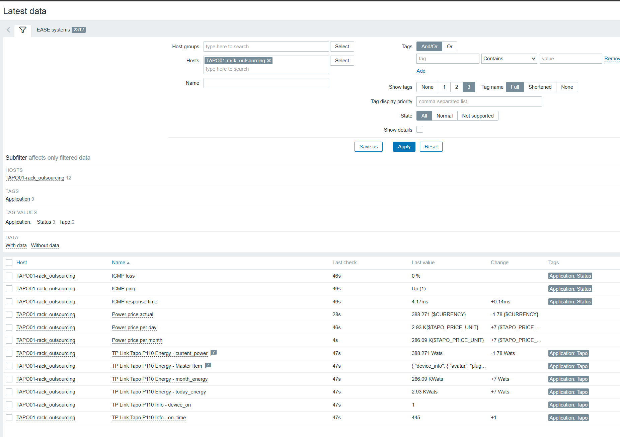
Task: Check the select-all box in table header
Action: [9, 263]
